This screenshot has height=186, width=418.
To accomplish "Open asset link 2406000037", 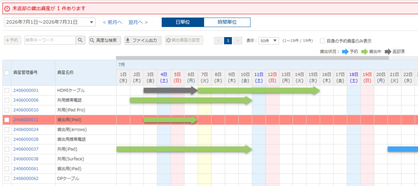I will (26, 149).
